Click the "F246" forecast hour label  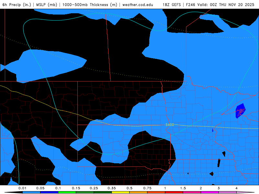191,5
